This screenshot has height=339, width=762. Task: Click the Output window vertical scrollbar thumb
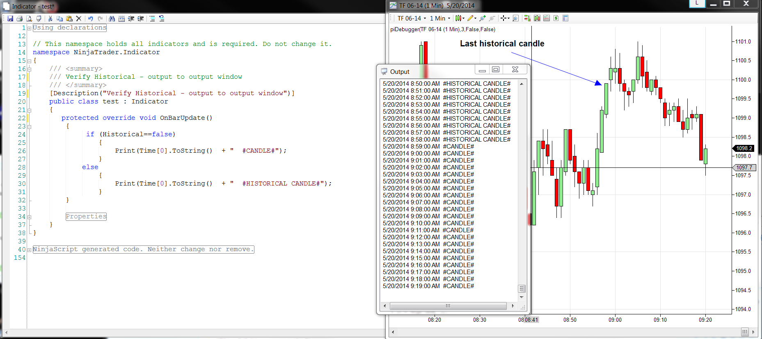click(522, 289)
